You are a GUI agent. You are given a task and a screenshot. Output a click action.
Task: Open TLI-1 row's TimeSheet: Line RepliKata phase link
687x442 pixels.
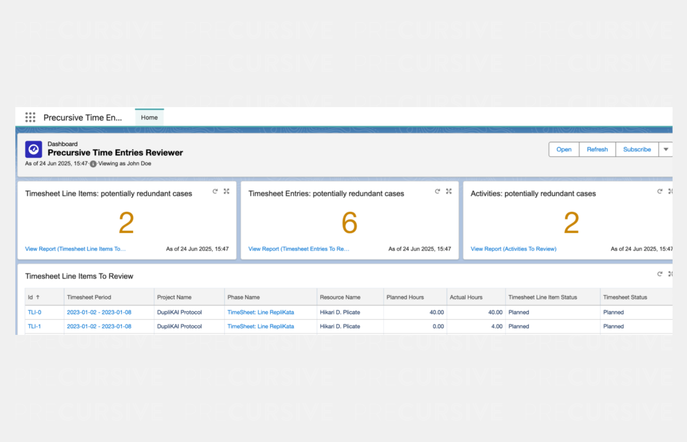[x=261, y=327]
